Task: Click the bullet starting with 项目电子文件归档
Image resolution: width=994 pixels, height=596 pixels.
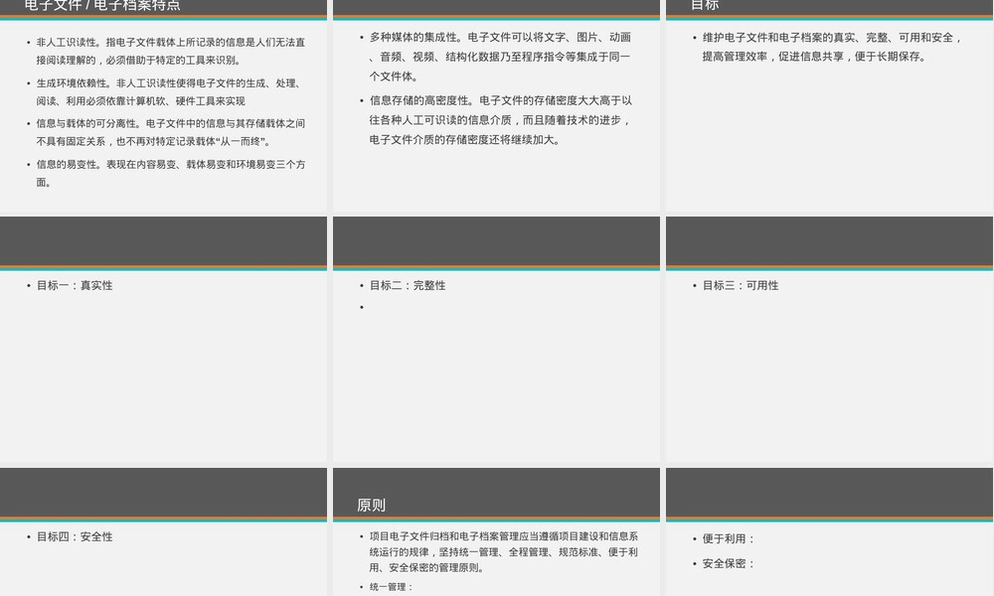Action: [x=504, y=551]
